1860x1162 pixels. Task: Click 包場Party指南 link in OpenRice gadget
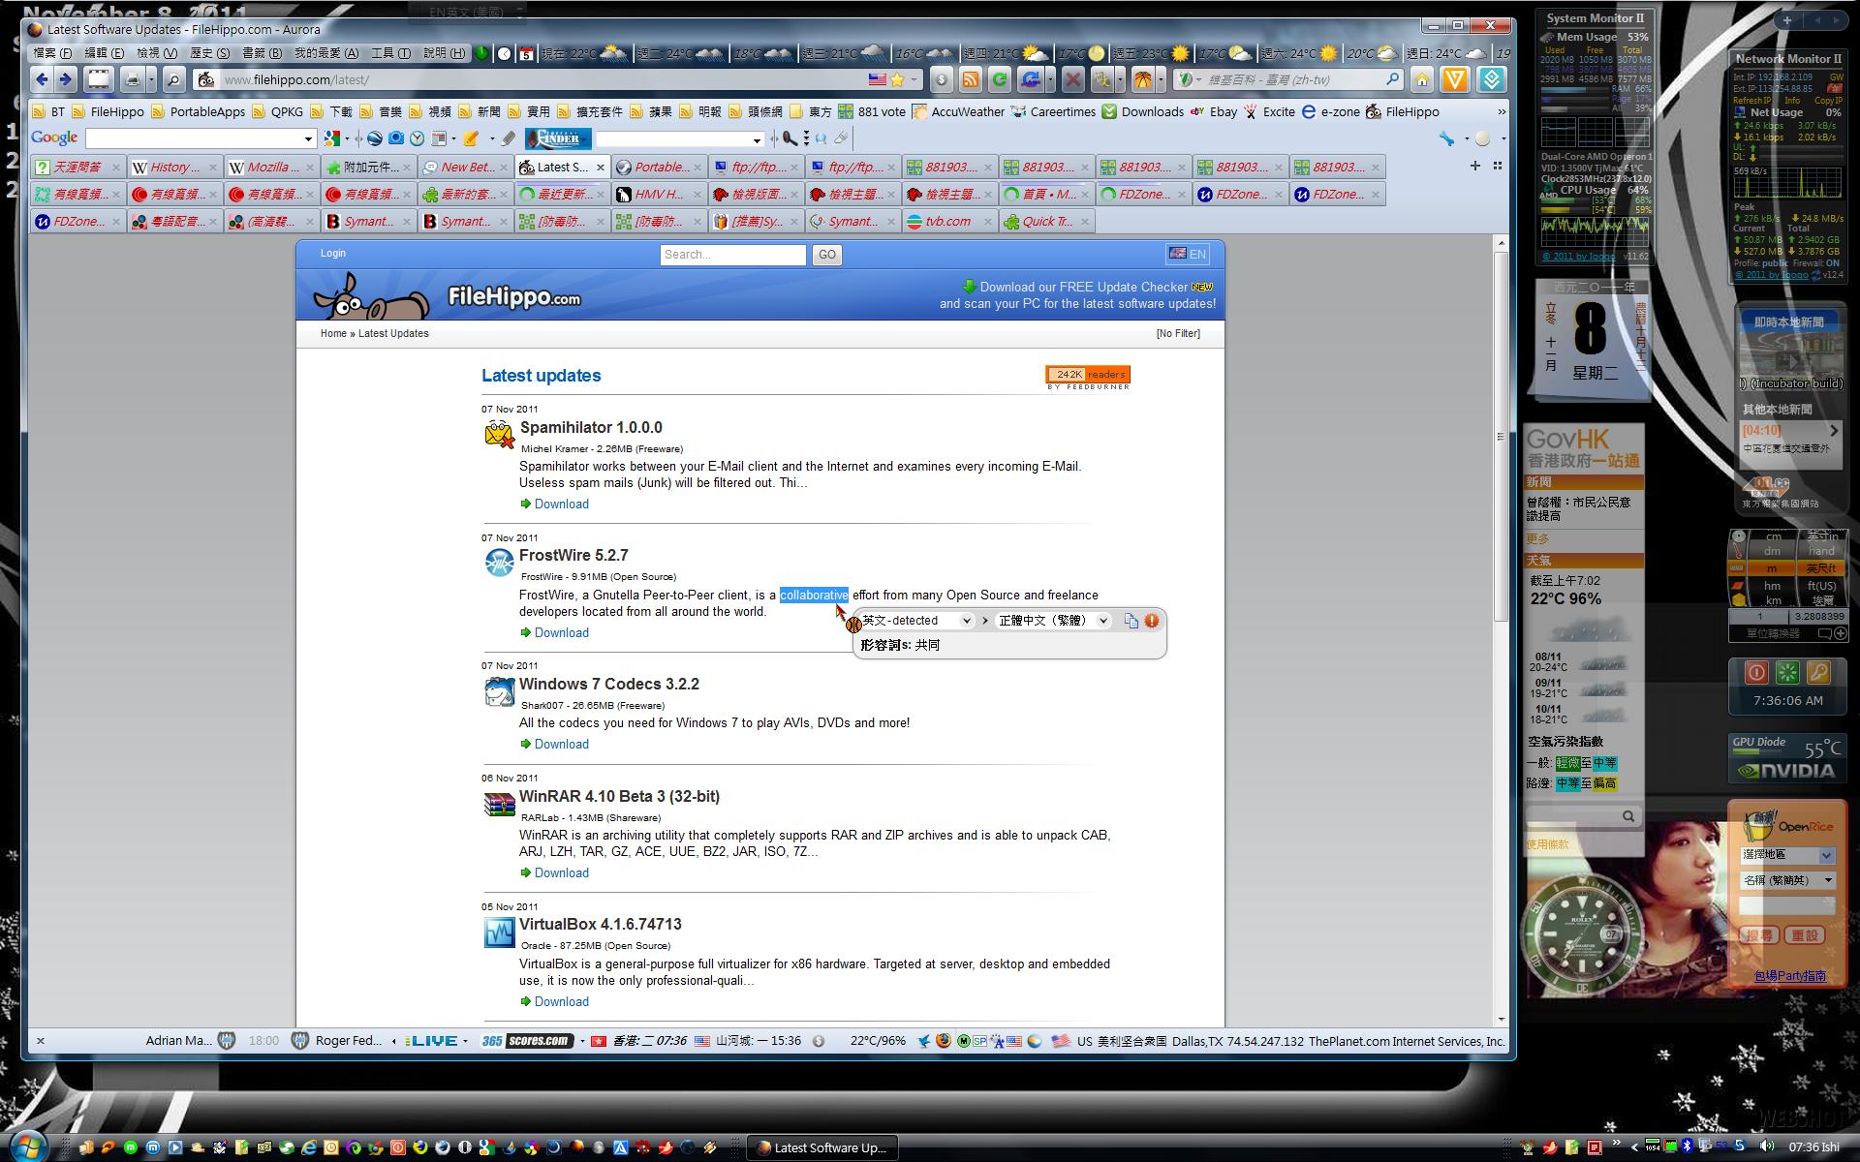(x=1789, y=975)
